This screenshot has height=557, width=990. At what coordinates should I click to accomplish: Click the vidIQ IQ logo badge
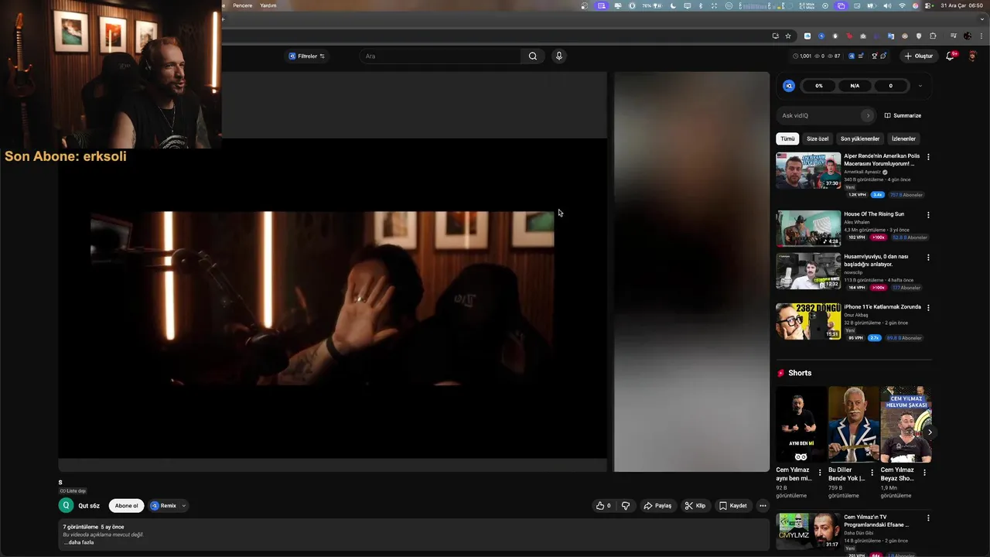pos(789,86)
